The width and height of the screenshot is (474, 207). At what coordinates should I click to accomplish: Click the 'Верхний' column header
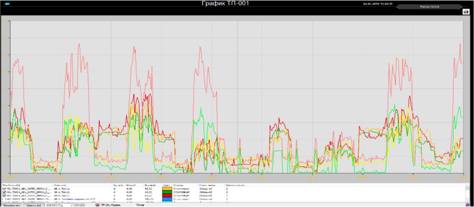(150, 185)
